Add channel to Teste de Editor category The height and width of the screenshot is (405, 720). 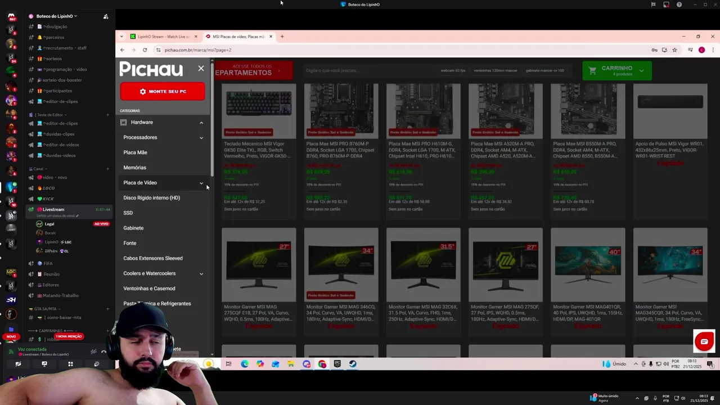pos(107,115)
